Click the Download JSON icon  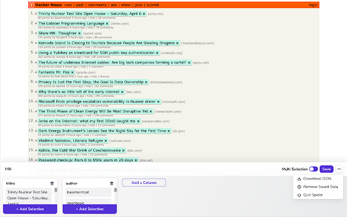point(299,178)
